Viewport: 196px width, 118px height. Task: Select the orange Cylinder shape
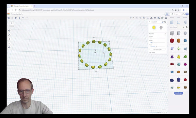point(179,41)
